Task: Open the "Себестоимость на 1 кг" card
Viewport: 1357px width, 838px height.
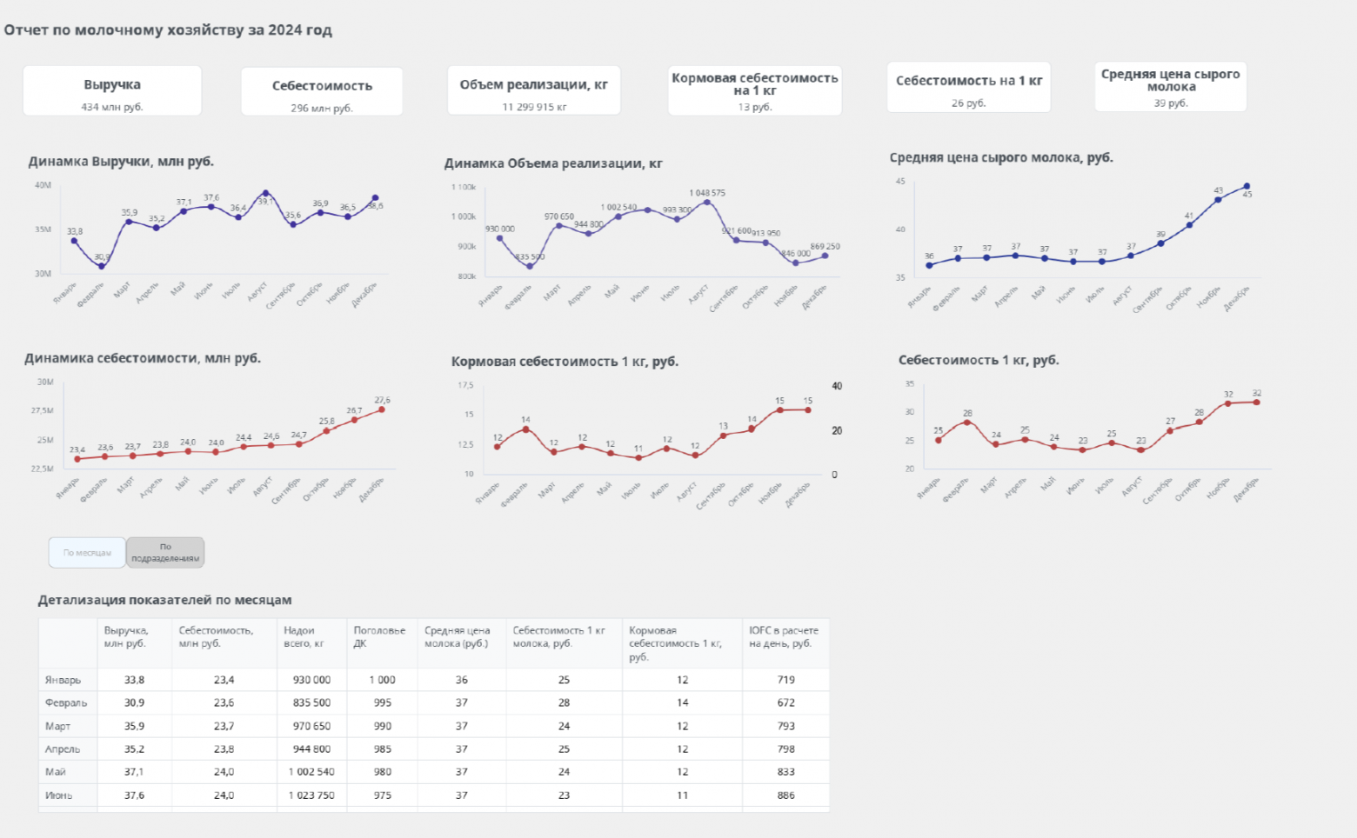Action: click(x=968, y=88)
